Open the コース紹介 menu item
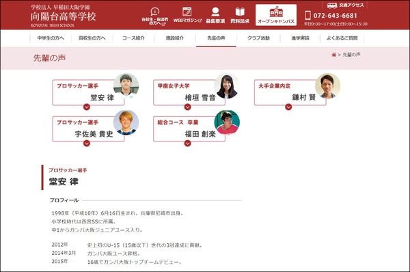This screenshot has height=272, width=410. (x=133, y=38)
